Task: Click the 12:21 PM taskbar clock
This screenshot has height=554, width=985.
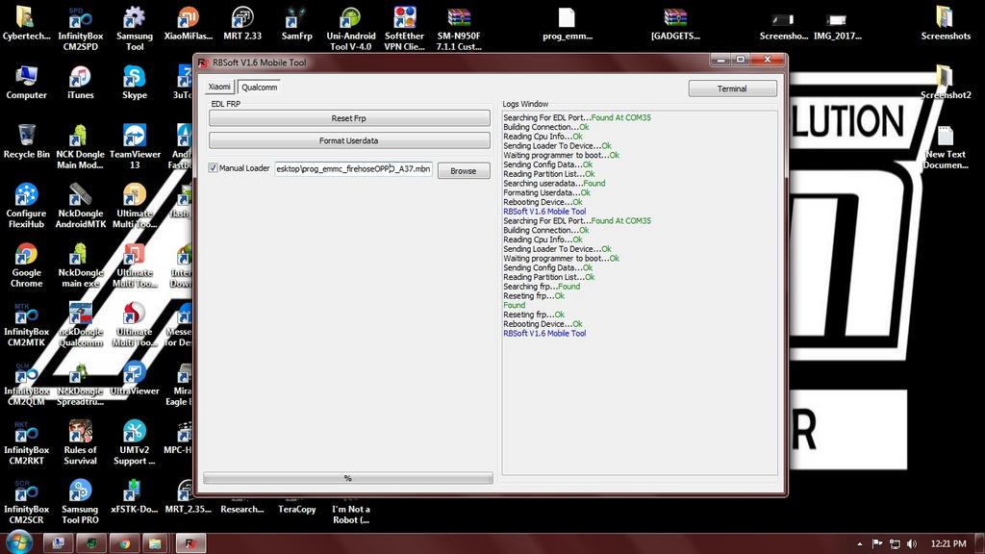Action: 948,544
